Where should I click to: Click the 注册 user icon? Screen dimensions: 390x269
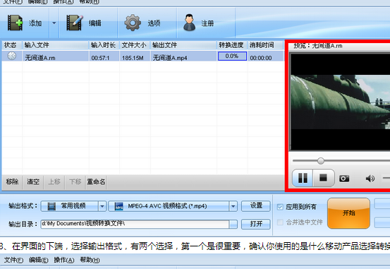coord(189,23)
